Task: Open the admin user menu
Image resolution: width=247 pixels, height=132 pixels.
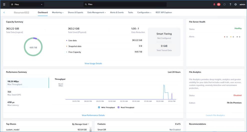Action: point(242,4)
